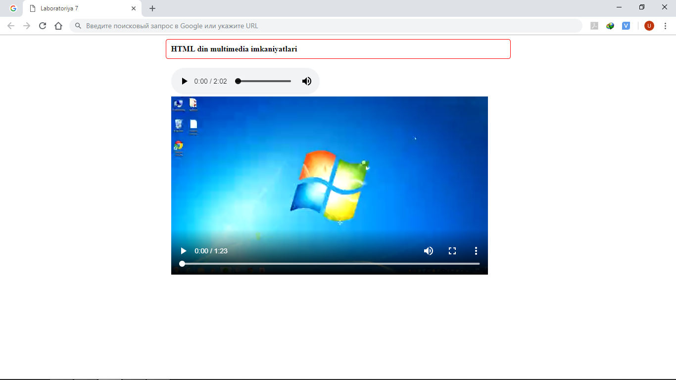Go back in browser history
Screen dimensions: 676x380
[x=11, y=26]
